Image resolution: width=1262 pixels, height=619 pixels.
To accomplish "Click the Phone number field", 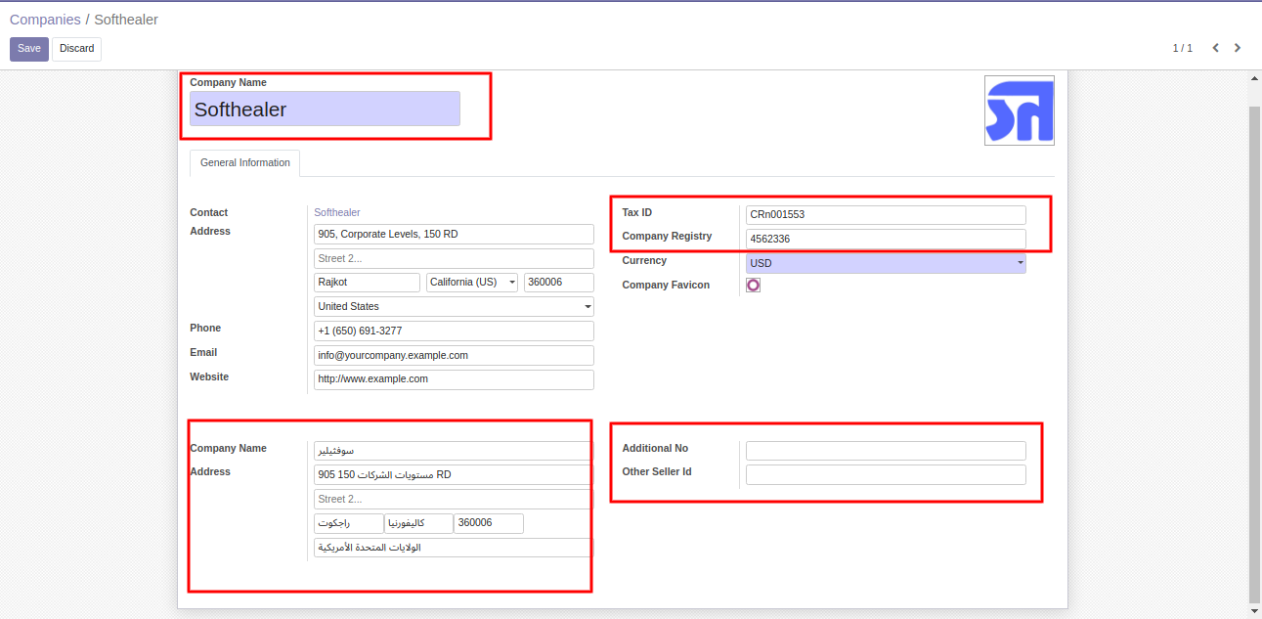I will pyautogui.click(x=454, y=332).
